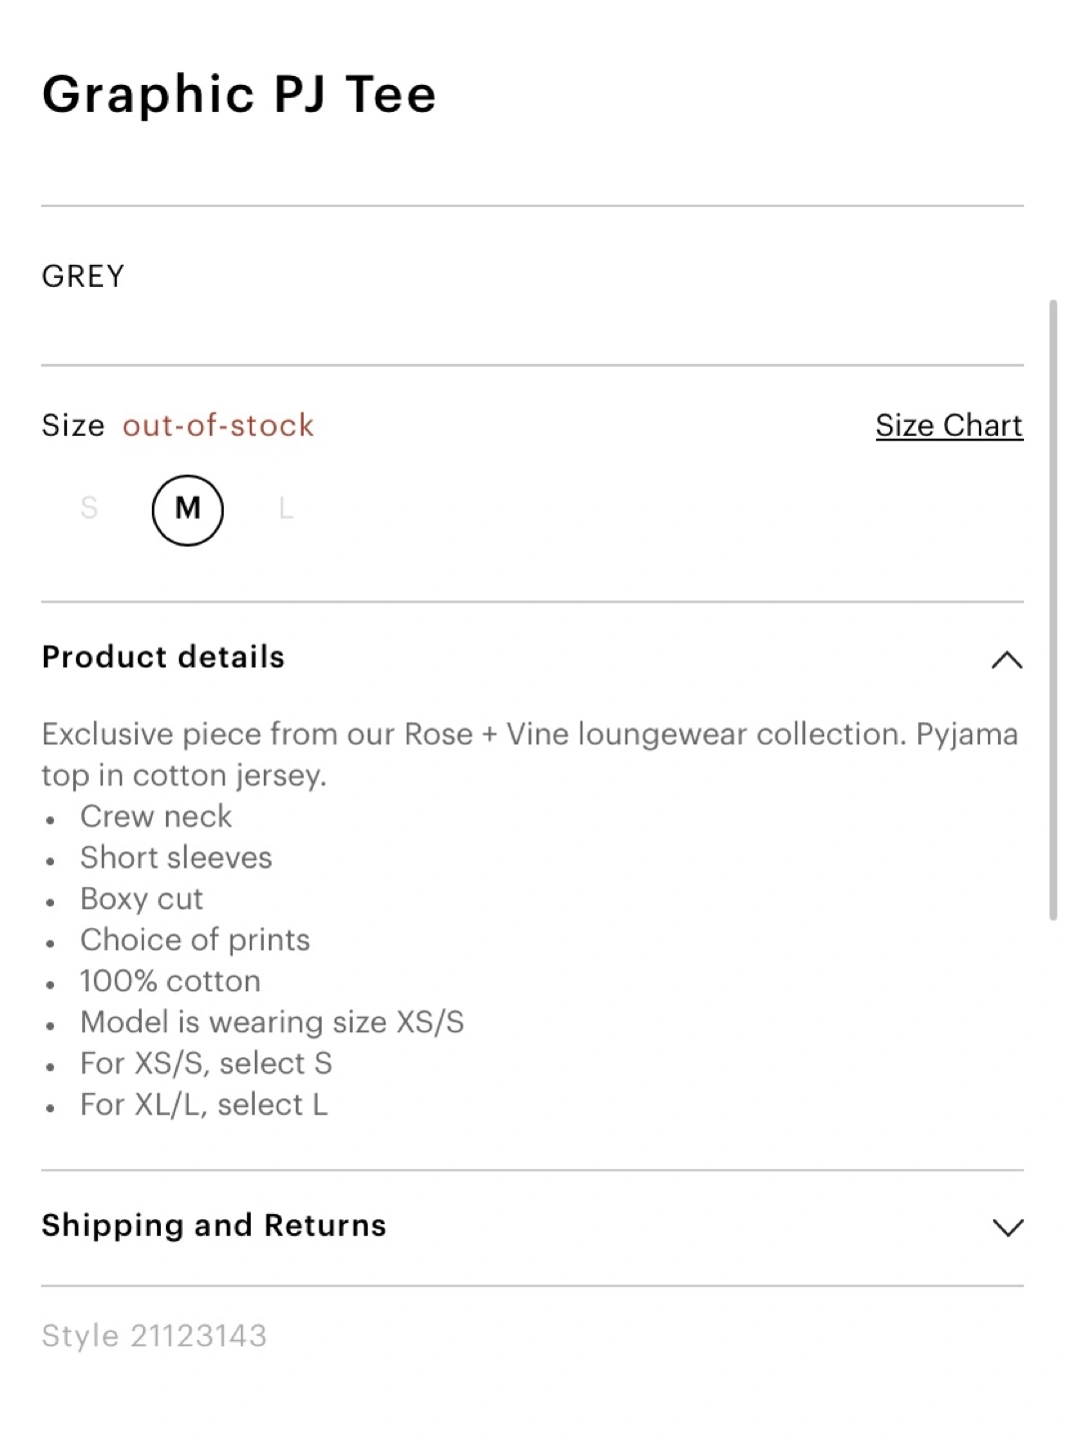Click the red out-of-stock status text
This screenshot has width=1065, height=1439.
[x=218, y=426]
